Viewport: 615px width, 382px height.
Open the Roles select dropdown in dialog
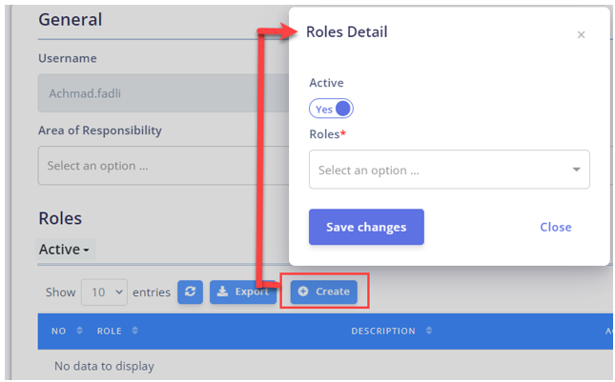point(449,170)
